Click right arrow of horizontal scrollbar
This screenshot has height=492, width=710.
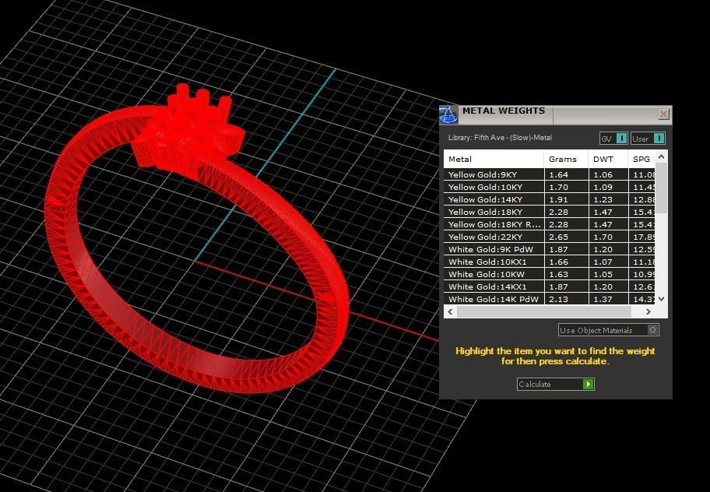[648, 312]
